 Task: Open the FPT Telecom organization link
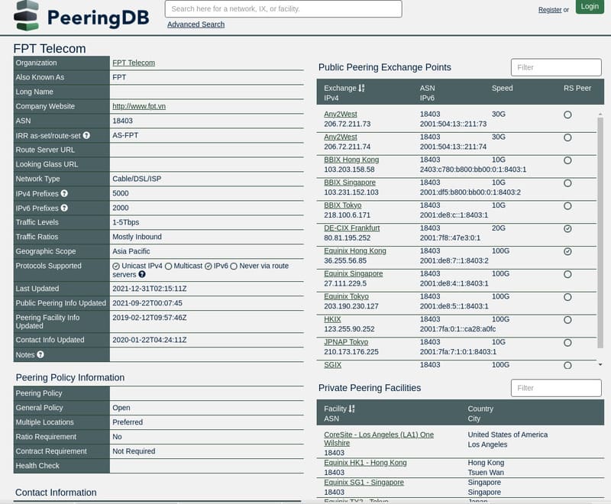tap(132, 62)
